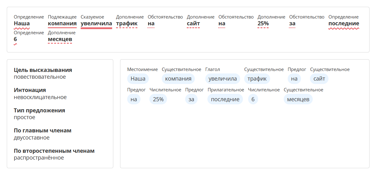
Task: Click the 'сайт' noun chip
Action: 319,79
